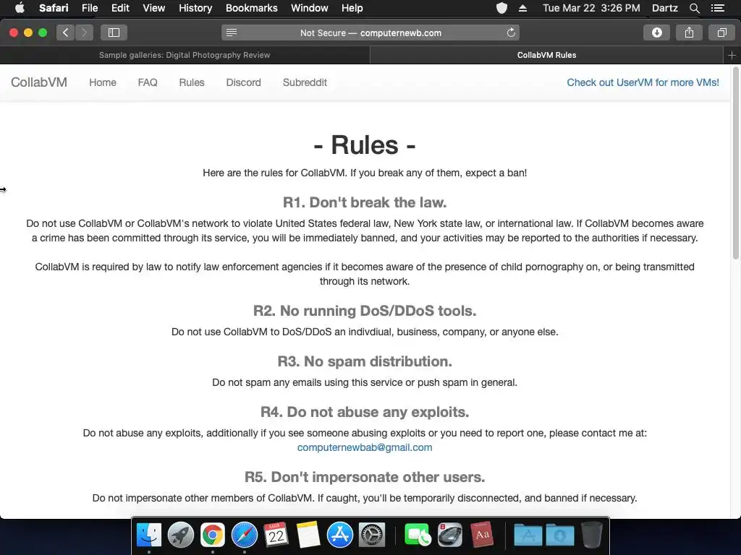Add a new tab with plus button
The image size is (741, 555).
(732, 55)
